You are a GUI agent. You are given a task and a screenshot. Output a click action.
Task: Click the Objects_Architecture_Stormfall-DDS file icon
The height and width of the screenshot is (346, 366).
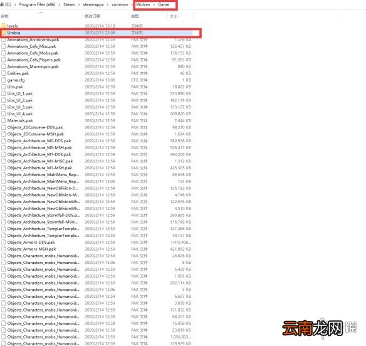point(4,215)
